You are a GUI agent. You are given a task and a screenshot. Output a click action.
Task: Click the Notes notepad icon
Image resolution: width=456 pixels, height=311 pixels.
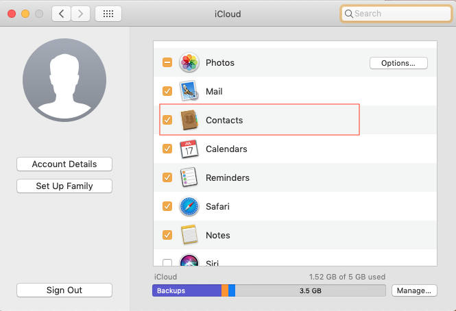tap(189, 235)
